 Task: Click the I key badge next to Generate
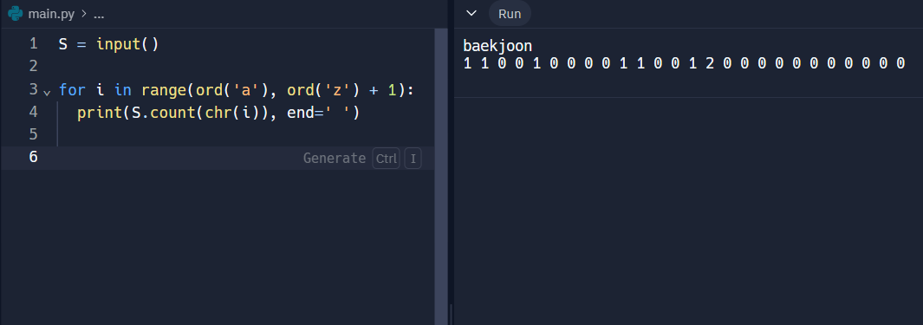tap(413, 159)
